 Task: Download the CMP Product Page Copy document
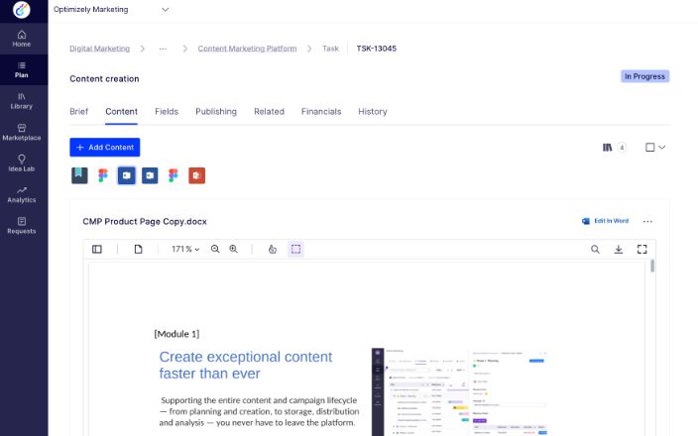(619, 249)
